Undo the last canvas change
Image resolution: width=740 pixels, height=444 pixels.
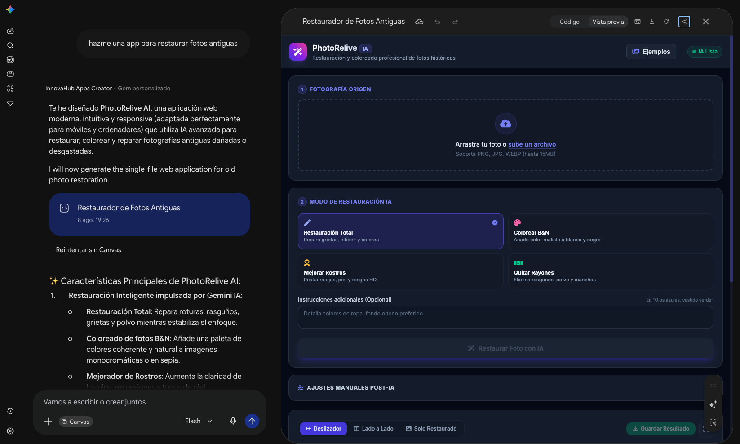pyautogui.click(x=437, y=22)
